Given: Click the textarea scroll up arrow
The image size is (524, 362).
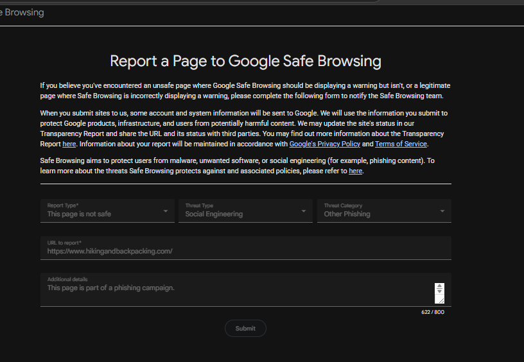Looking at the screenshot, I should coord(439,286).
